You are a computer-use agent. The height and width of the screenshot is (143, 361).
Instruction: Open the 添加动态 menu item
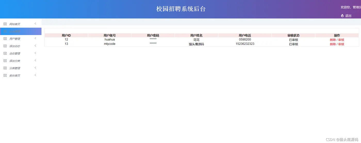pyautogui.click(x=15, y=46)
